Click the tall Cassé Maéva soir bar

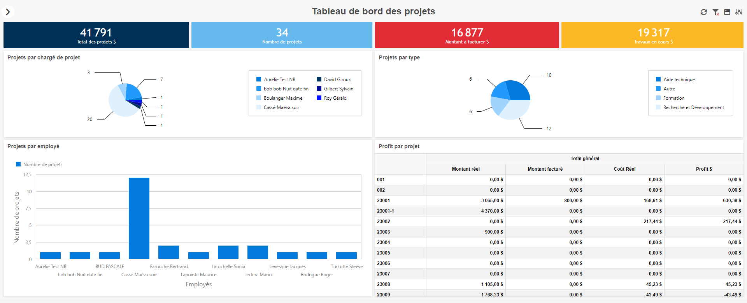[139, 218]
